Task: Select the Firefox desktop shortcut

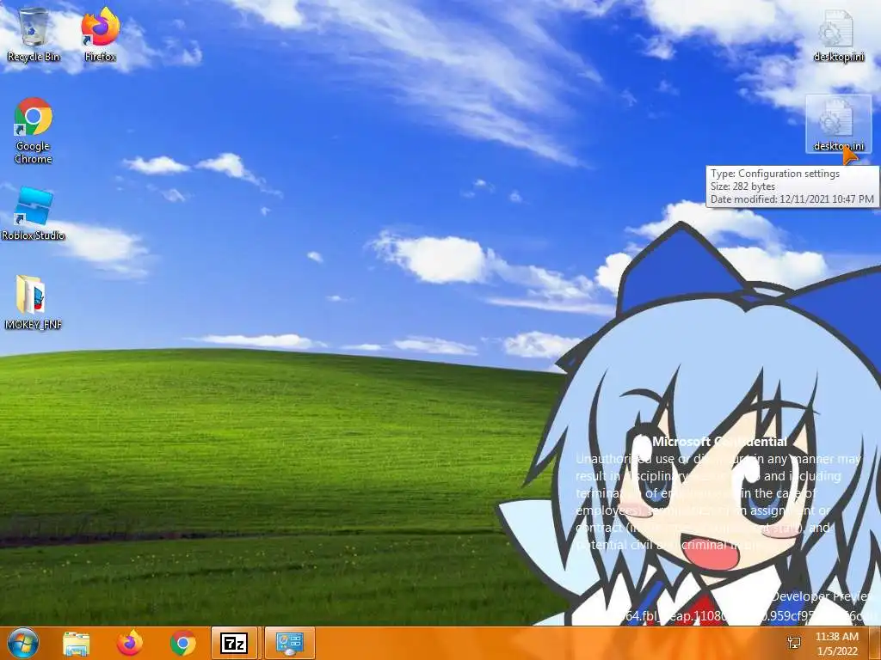Action: [100, 34]
